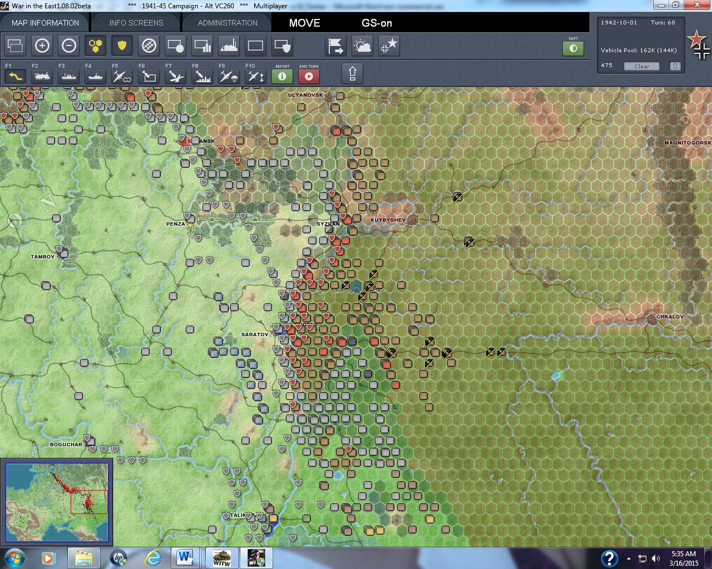Click the Clear button in status panel
The height and width of the screenshot is (569, 712).
pyautogui.click(x=641, y=66)
